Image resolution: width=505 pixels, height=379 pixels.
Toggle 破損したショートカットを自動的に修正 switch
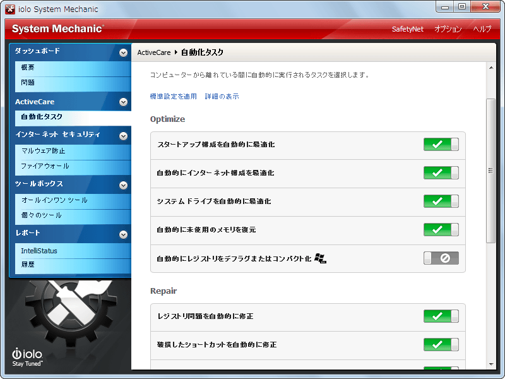(441, 344)
